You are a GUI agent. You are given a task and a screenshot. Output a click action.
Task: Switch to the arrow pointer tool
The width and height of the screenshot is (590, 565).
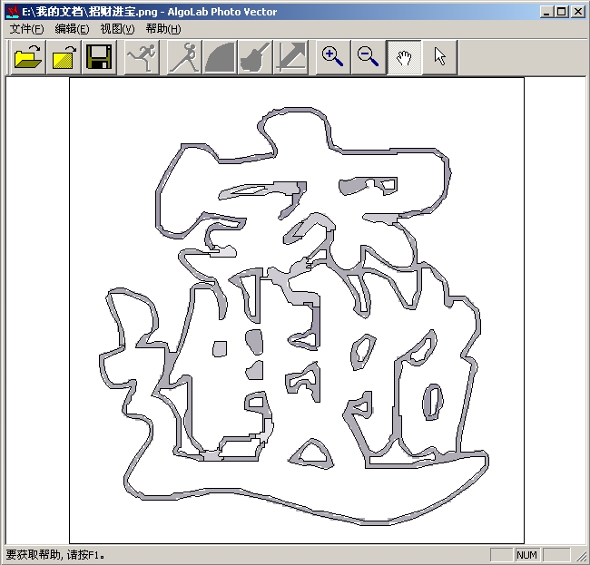[x=439, y=58]
